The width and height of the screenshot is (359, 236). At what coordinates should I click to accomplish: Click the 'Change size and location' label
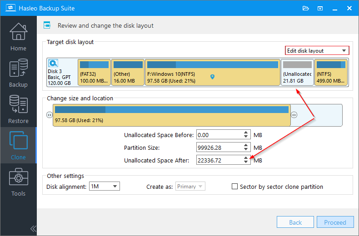(80, 98)
